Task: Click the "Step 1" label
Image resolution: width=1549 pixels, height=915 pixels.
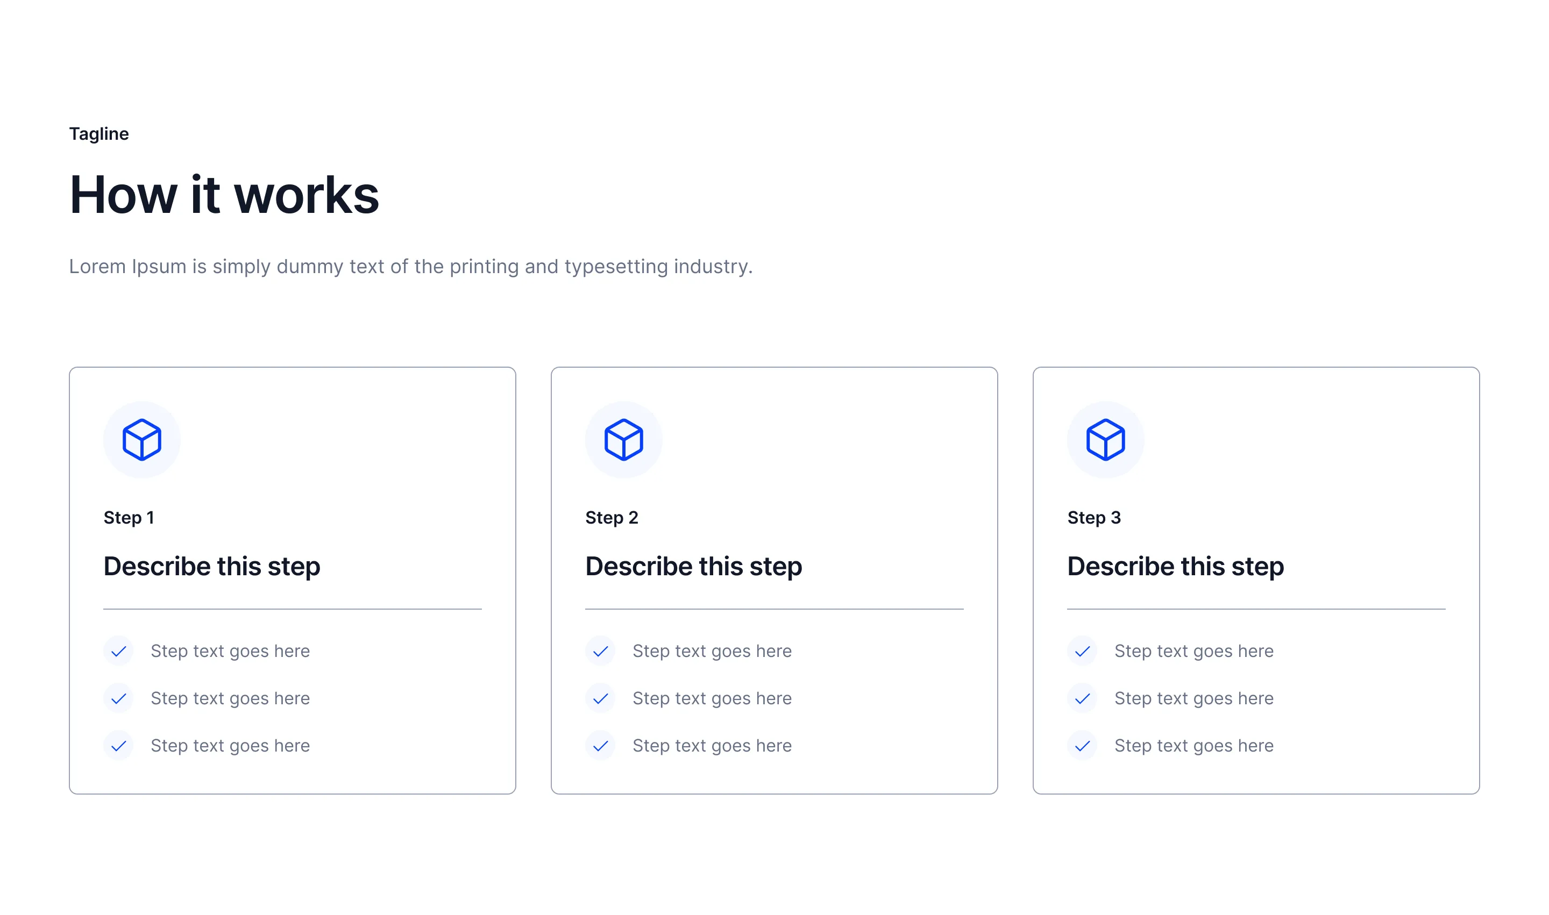Action: pos(129,518)
